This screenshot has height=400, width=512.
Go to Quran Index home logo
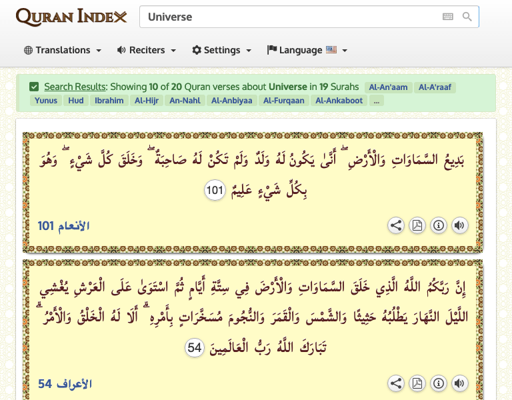[x=71, y=17]
